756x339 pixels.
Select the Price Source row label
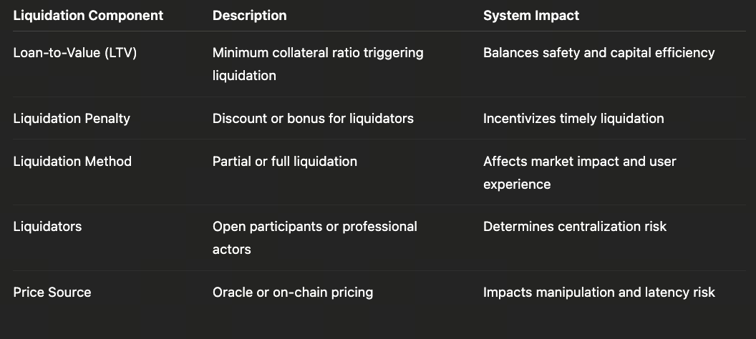[52, 293]
